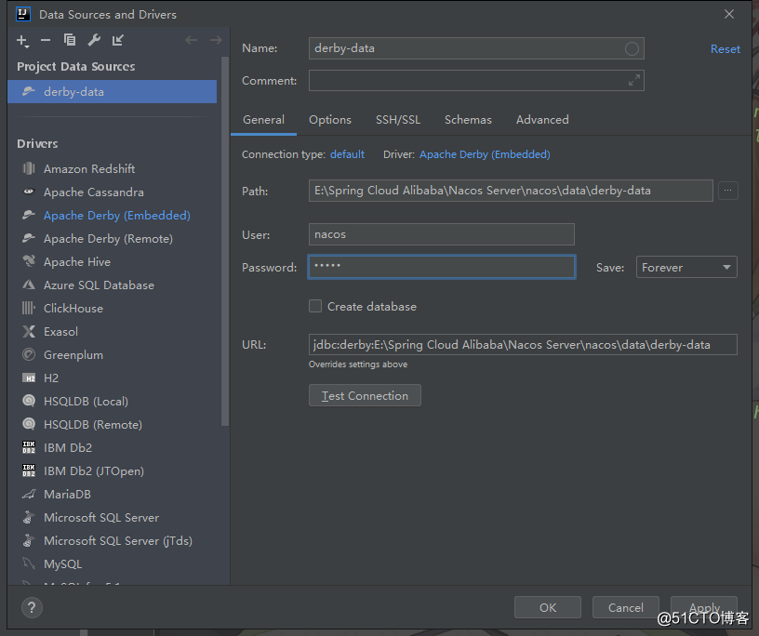Click the driver list vertical scrollbar
This screenshot has width=759, height=636.
(x=224, y=241)
